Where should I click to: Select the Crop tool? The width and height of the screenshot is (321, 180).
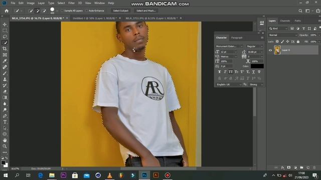click(5, 49)
